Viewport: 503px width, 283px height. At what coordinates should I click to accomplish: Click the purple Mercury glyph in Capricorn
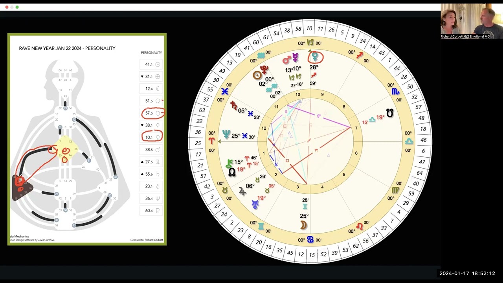pos(295,58)
